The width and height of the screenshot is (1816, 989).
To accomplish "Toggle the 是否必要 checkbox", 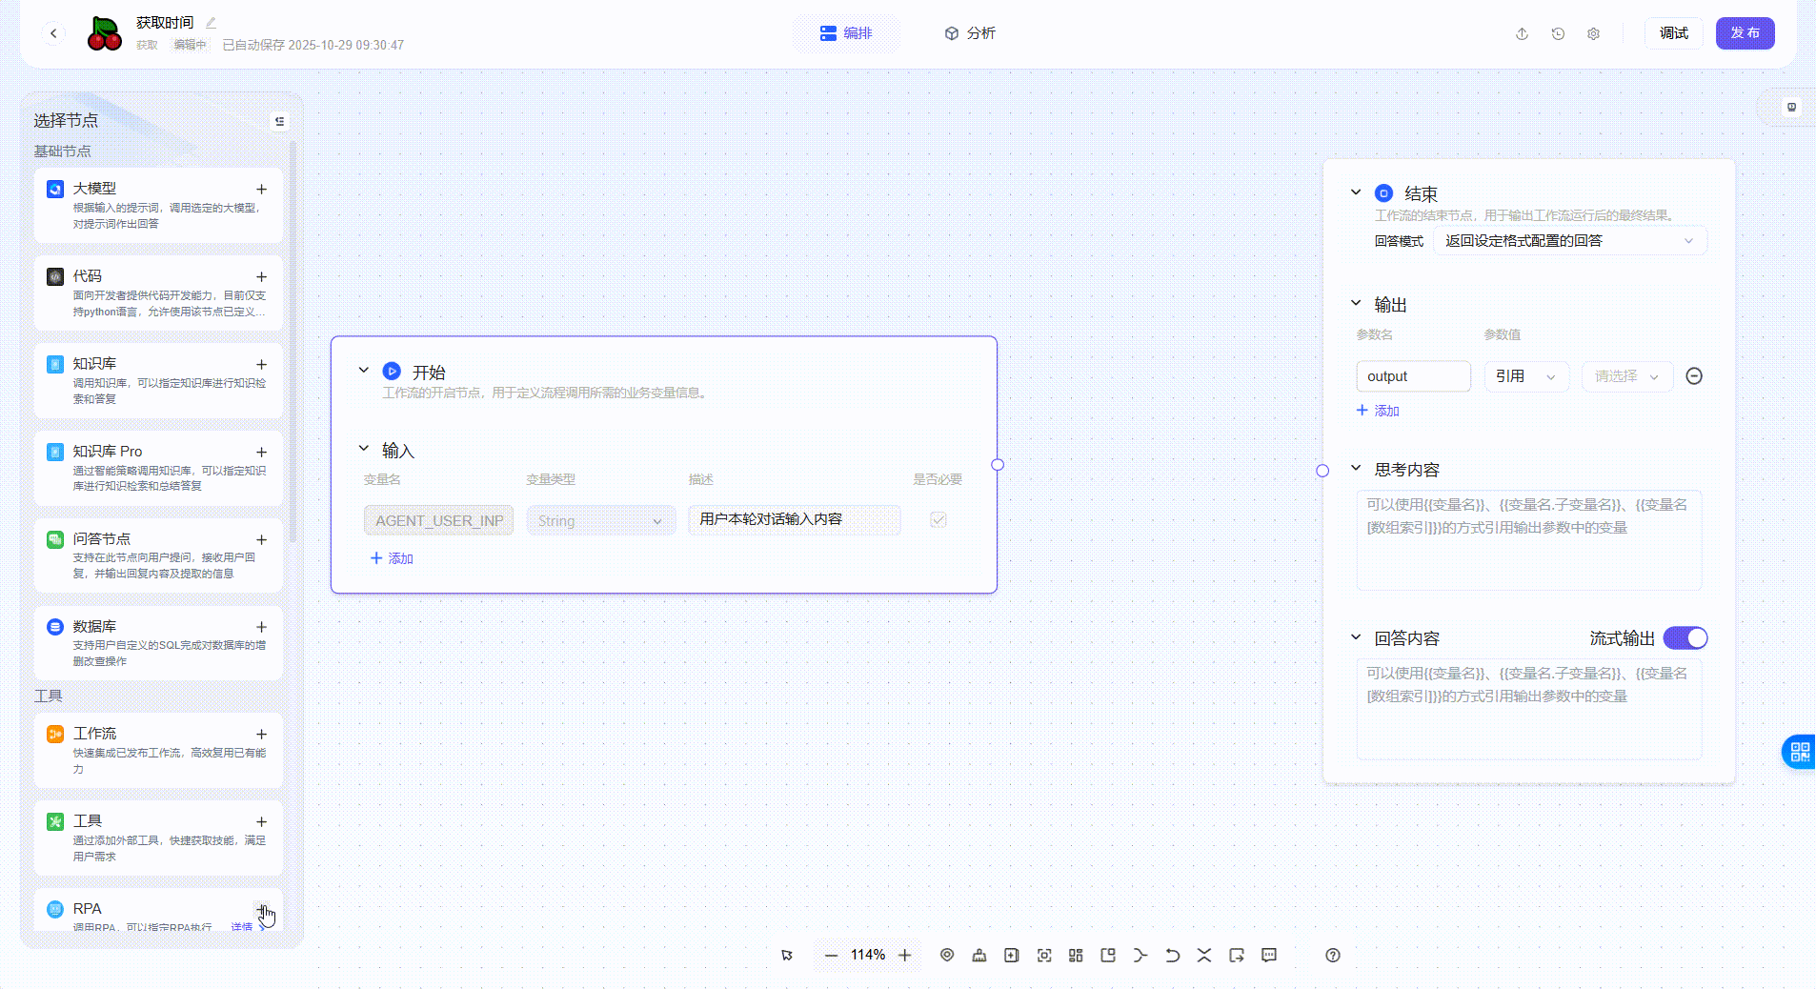I will pos(938,520).
